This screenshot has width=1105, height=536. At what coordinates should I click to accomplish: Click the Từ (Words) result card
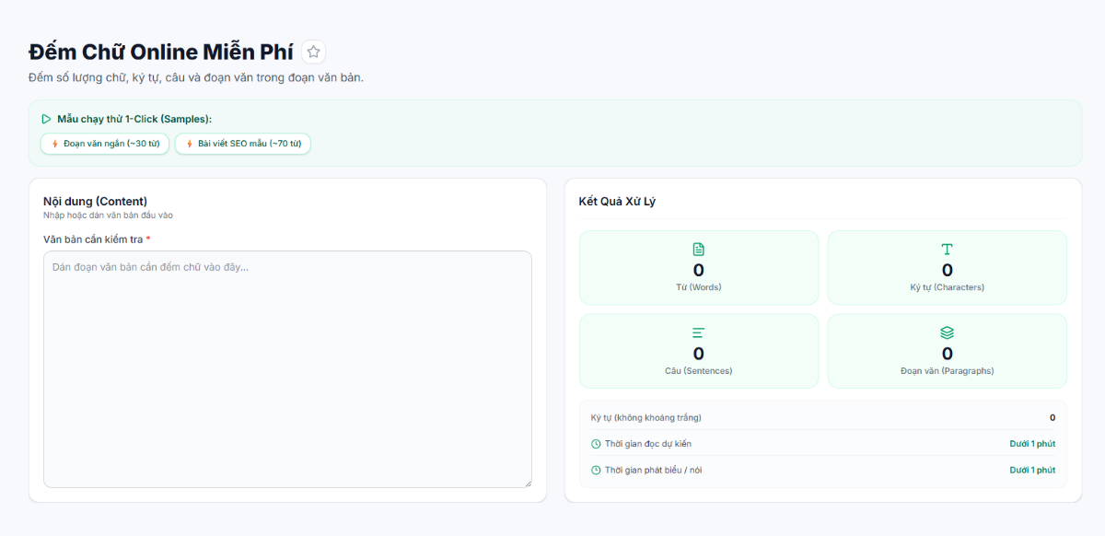tap(699, 267)
